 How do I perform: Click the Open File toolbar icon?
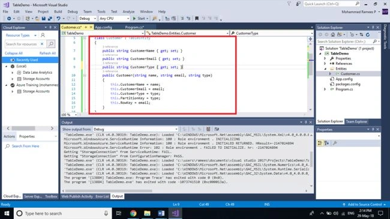point(37,19)
